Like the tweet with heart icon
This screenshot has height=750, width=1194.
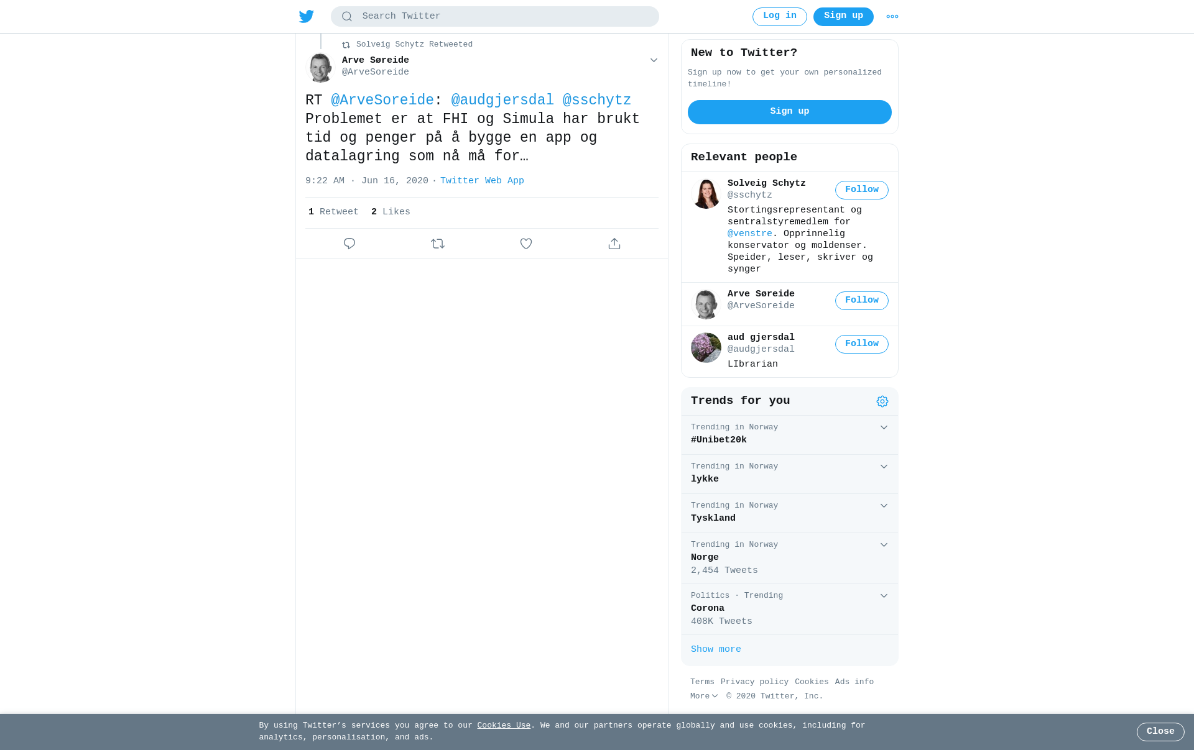pos(526,244)
